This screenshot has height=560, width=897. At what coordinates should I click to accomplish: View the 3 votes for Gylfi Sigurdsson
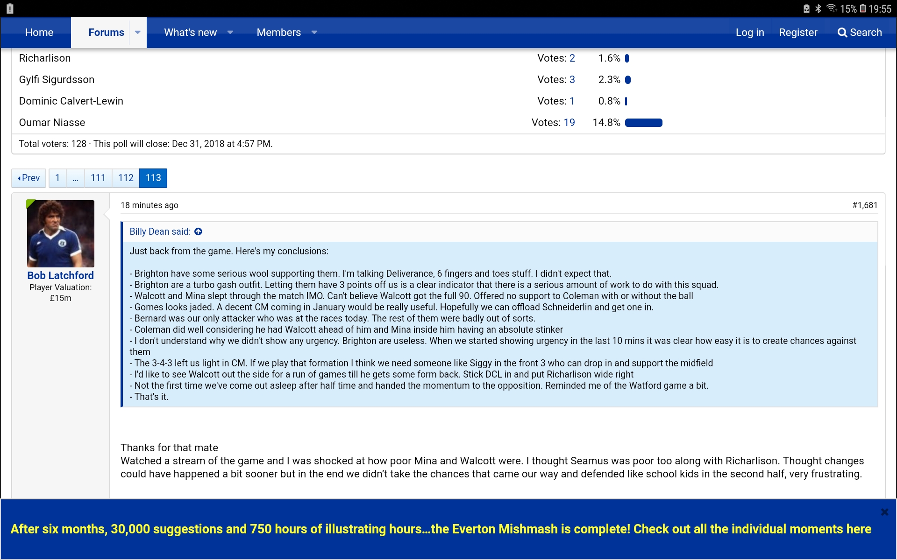tap(572, 80)
